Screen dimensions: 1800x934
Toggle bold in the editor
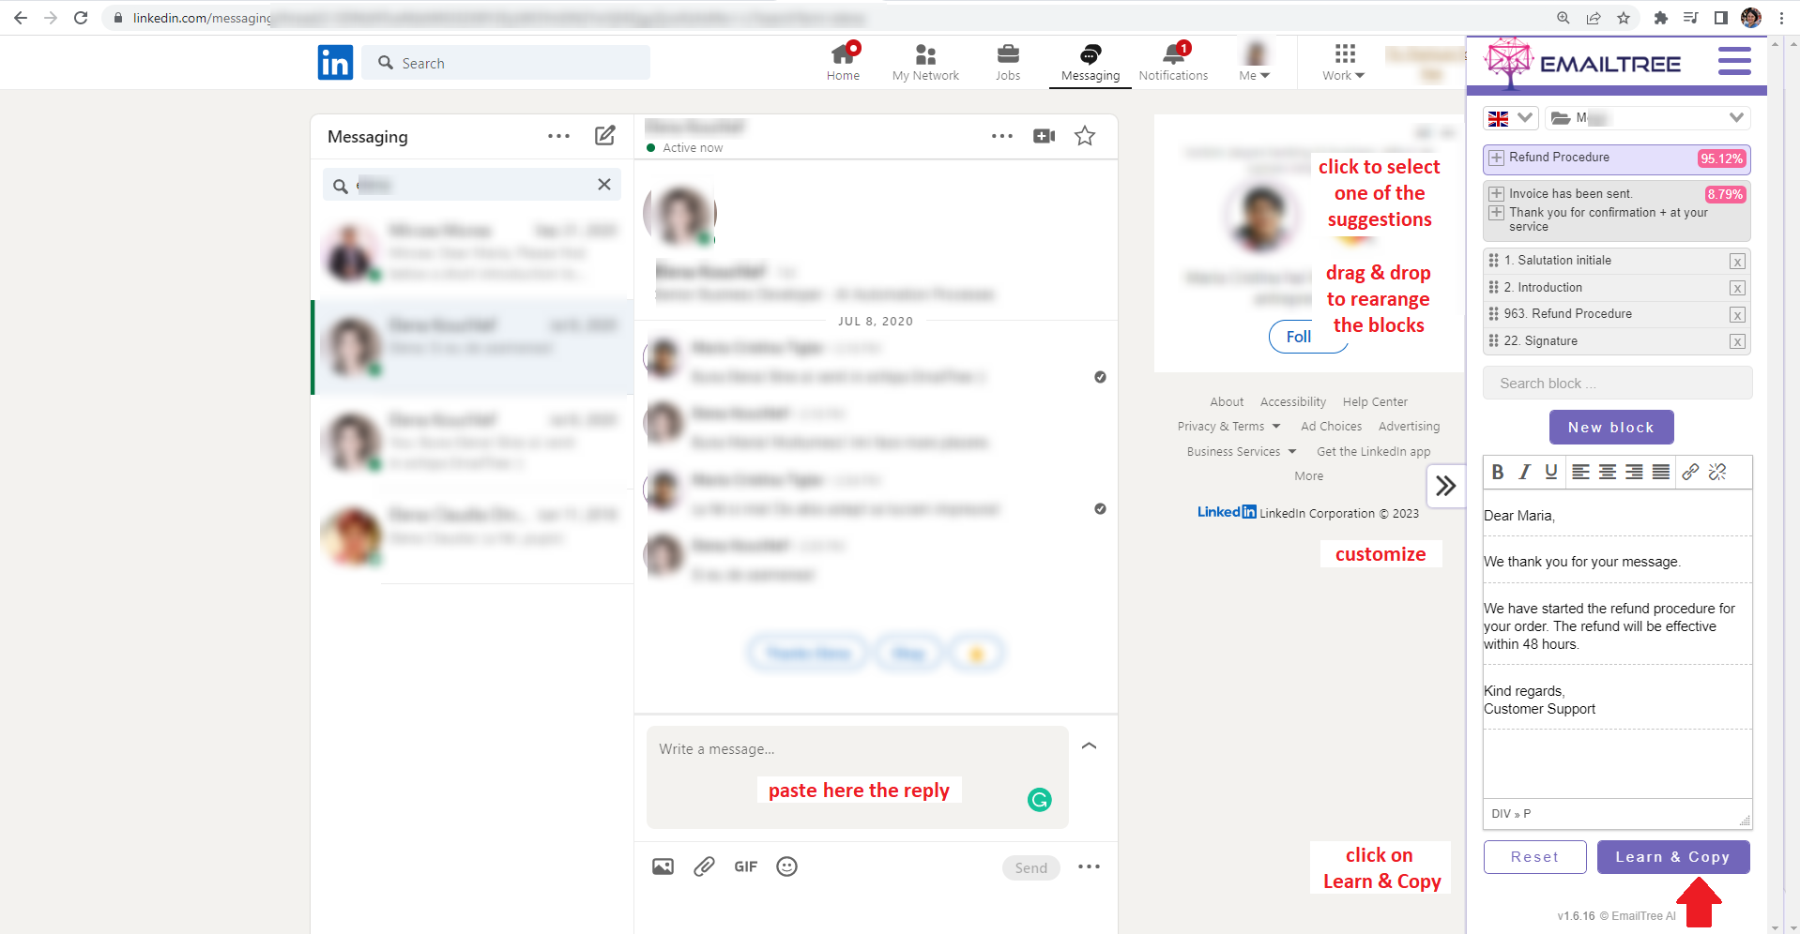[1498, 472]
